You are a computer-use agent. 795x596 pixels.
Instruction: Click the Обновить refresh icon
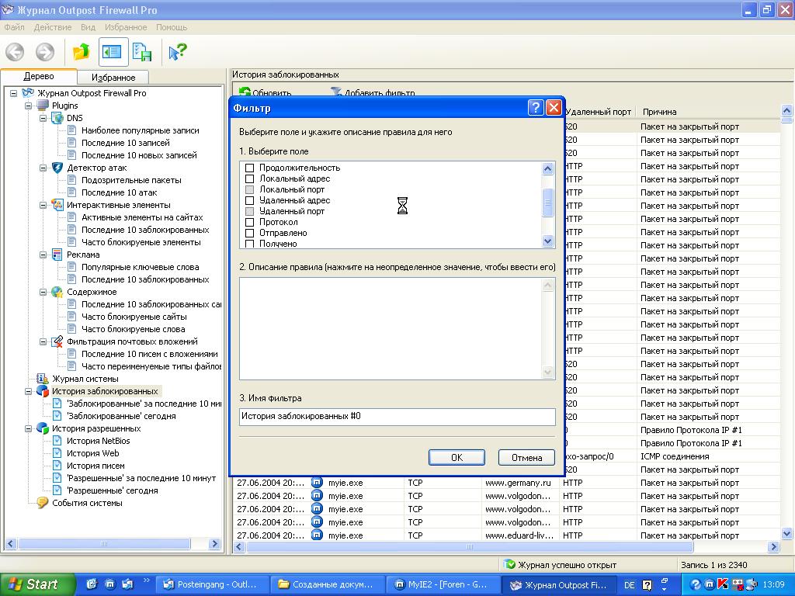245,92
